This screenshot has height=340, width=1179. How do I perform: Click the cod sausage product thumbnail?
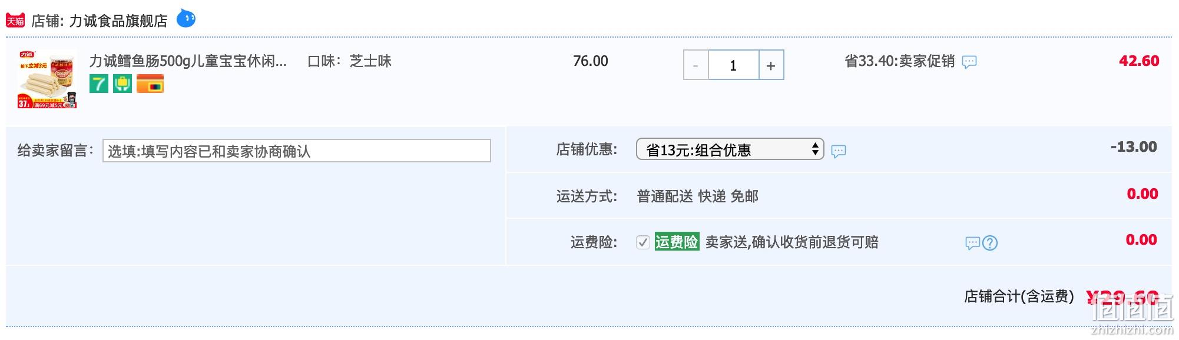point(47,79)
